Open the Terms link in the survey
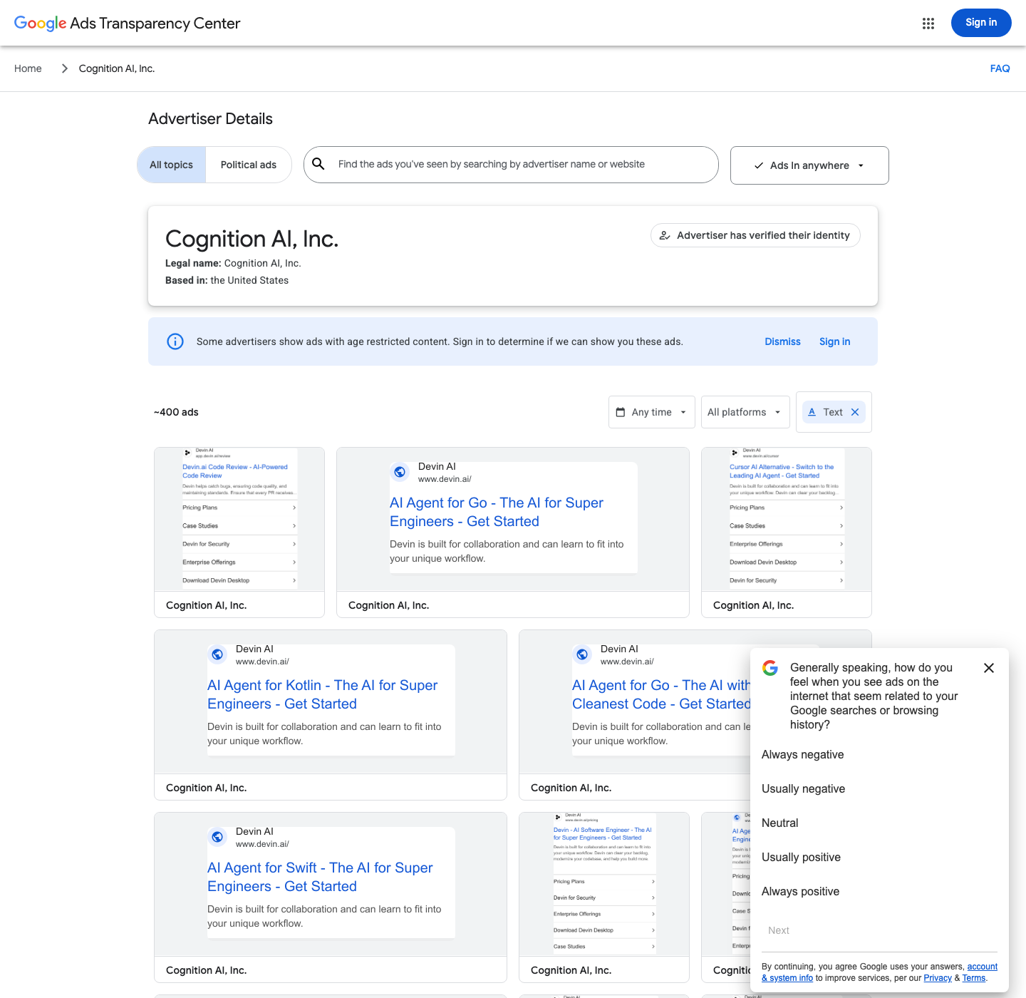 point(974,978)
